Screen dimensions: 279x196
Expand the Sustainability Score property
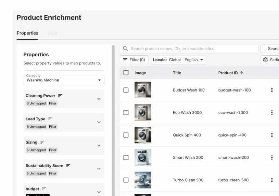99,169
